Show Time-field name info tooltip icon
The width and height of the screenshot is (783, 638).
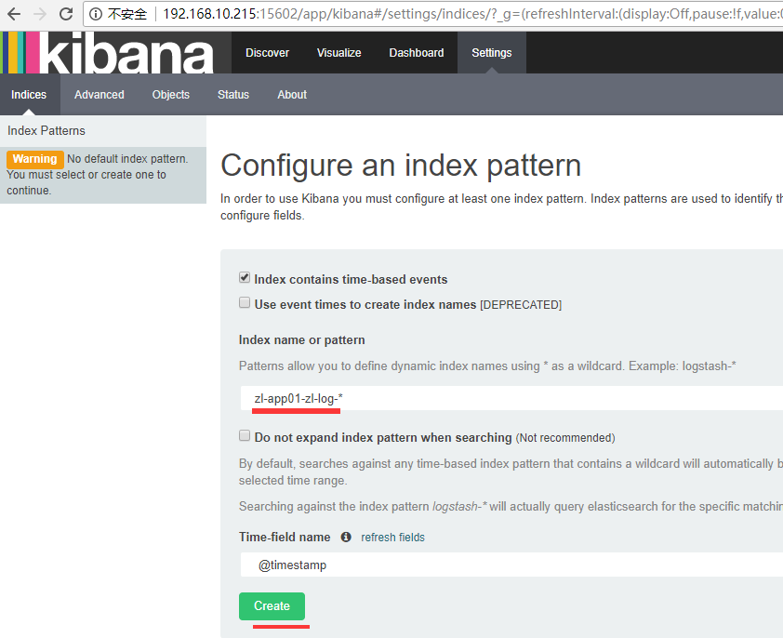coord(346,537)
